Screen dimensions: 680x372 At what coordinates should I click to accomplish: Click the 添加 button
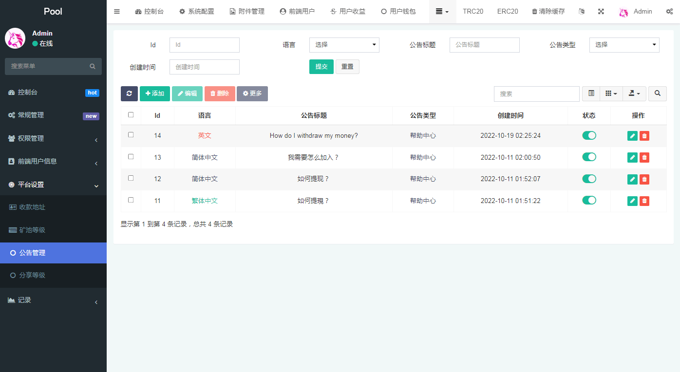[155, 93]
